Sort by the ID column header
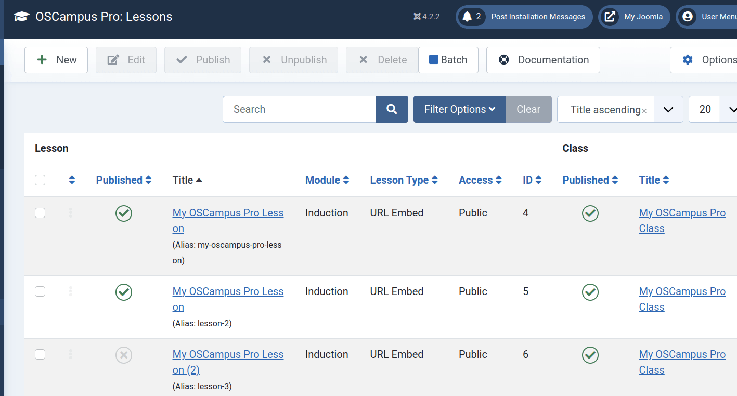Image resolution: width=737 pixels, height=396 pixels. tap(532, 180)
